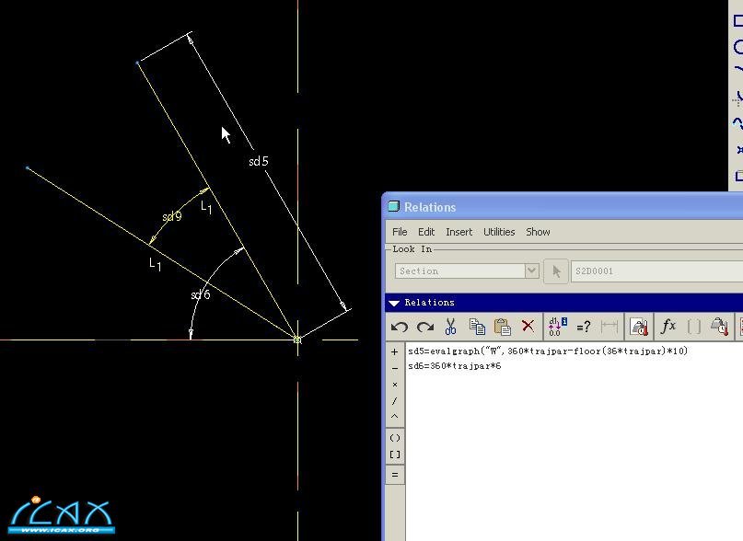Click the Paste clipboard icon
Viewport: 743px width, 541px height.
coord(502,327)
